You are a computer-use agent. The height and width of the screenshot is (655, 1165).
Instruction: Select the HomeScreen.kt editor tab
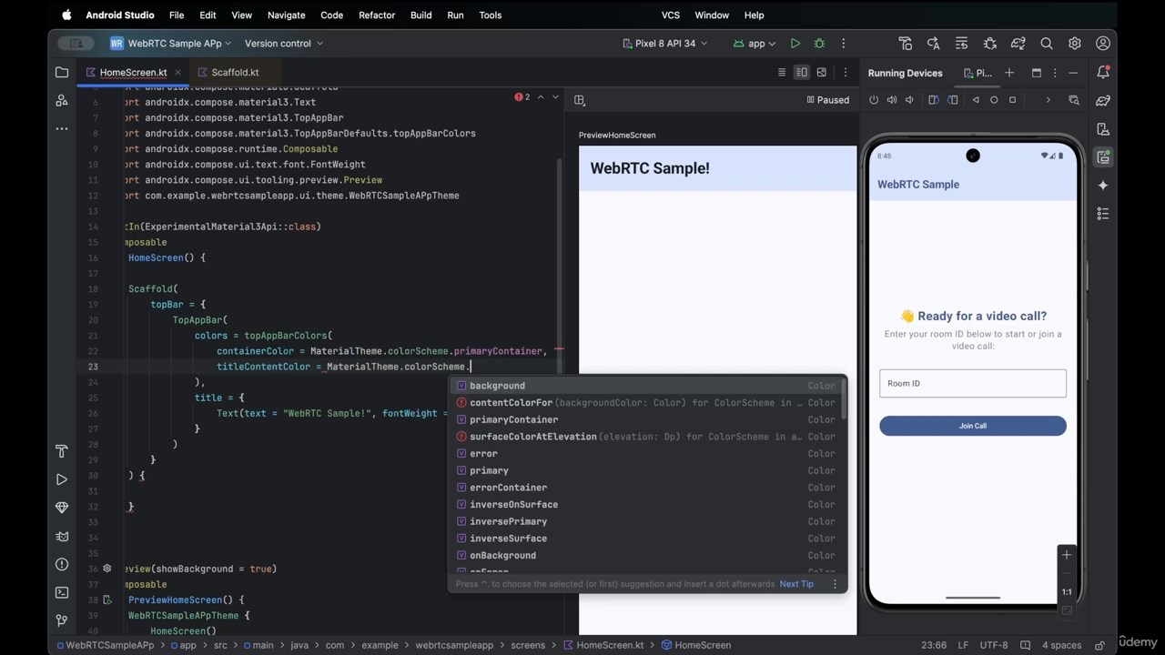coord(133,73)
